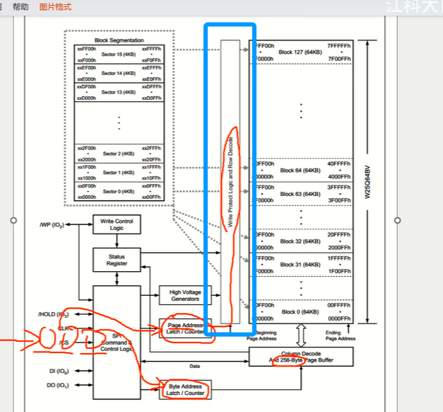443x412 pixels.
Task: Click the 40FFFFh address
Action: 339,164
